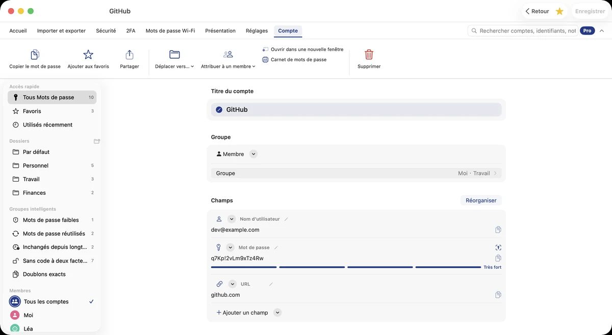
Task: Click the Réorganiser button
Action: click(x=481, y=200)
